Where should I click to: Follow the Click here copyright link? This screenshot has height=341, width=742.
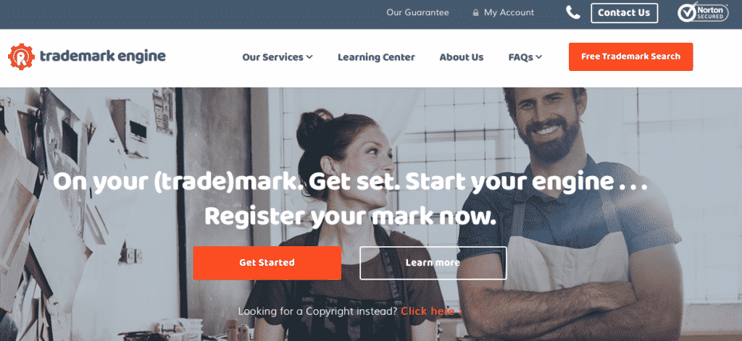[x=428, y=311]
